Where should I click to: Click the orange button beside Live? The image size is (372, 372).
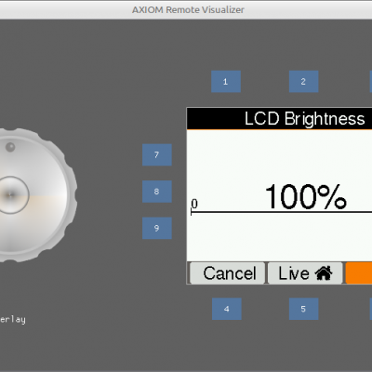[359, 273]
